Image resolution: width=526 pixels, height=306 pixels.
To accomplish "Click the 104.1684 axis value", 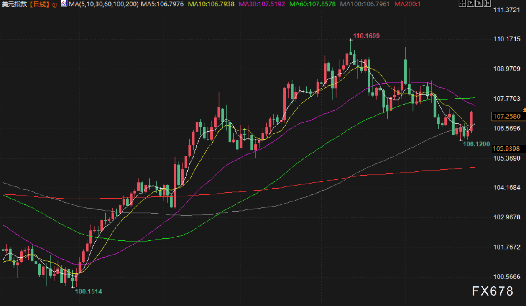I will tap(507, 188).
